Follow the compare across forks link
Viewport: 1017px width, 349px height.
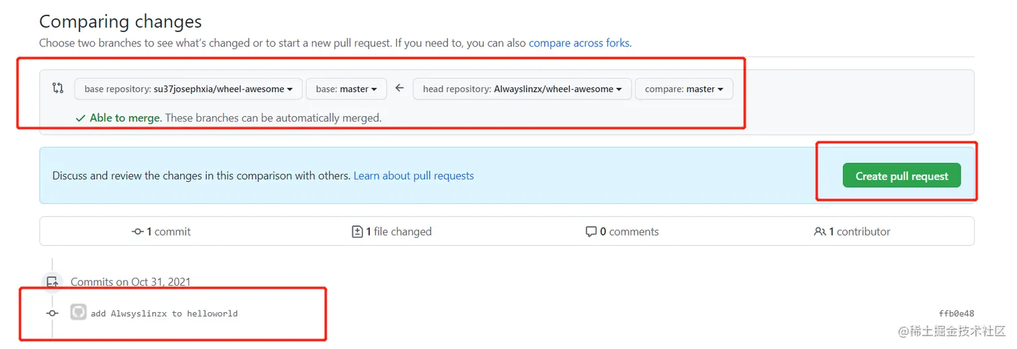pos(579,43)
